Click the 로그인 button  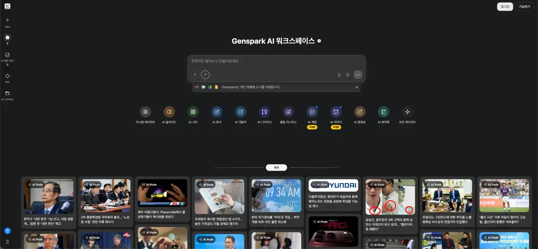pos(505,7)
